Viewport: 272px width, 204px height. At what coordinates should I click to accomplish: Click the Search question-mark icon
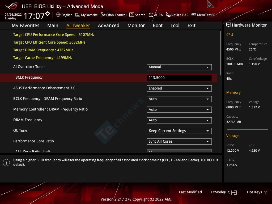coord(132,15)
